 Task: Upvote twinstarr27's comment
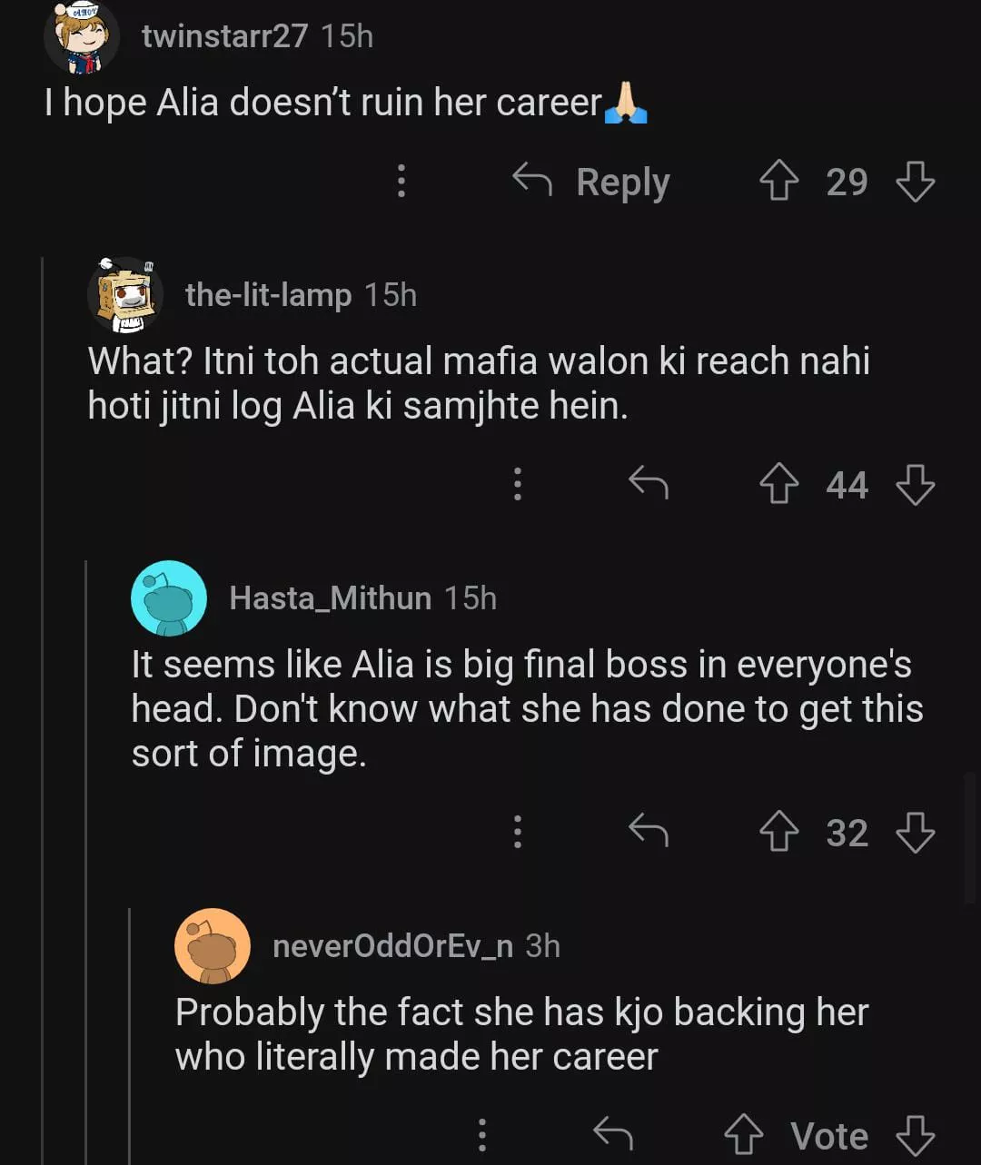[778, 181]
